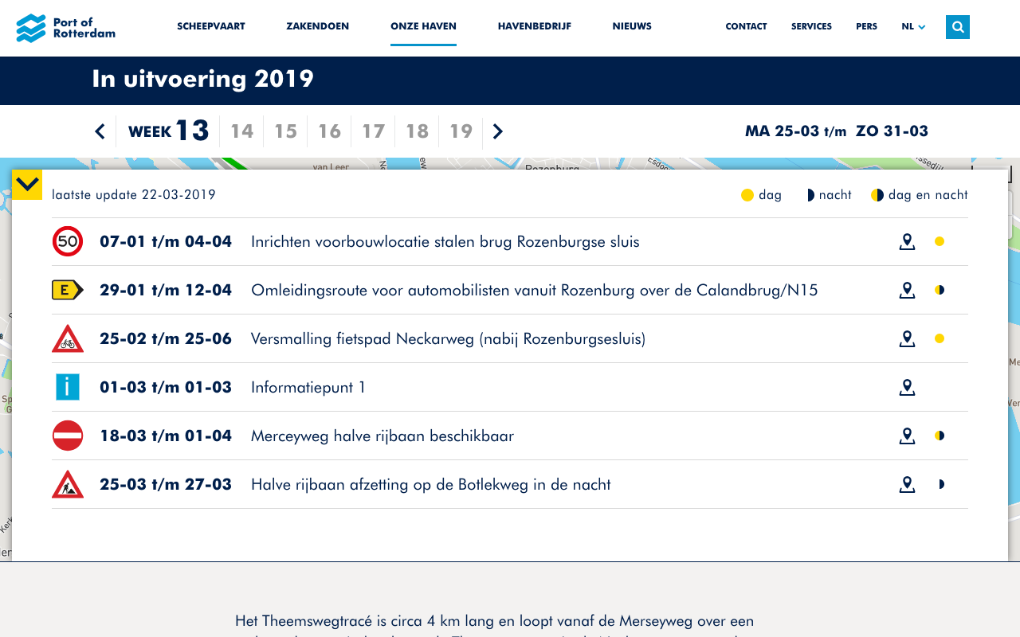Click the Port of Rotterdam logo

point(66,28)
